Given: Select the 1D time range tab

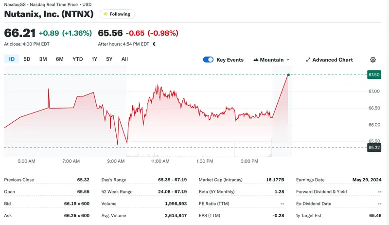Looking at the screenshot, I should [11, 59].
